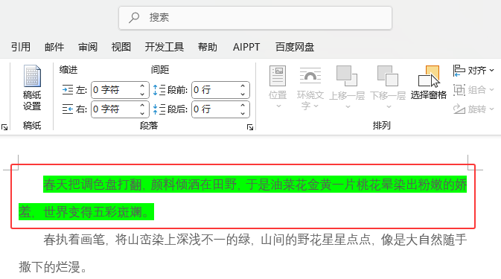Click the spacing after icon beside 段后
The height and width of the screenshot is (279, 501).
click(x=159, y=109)
